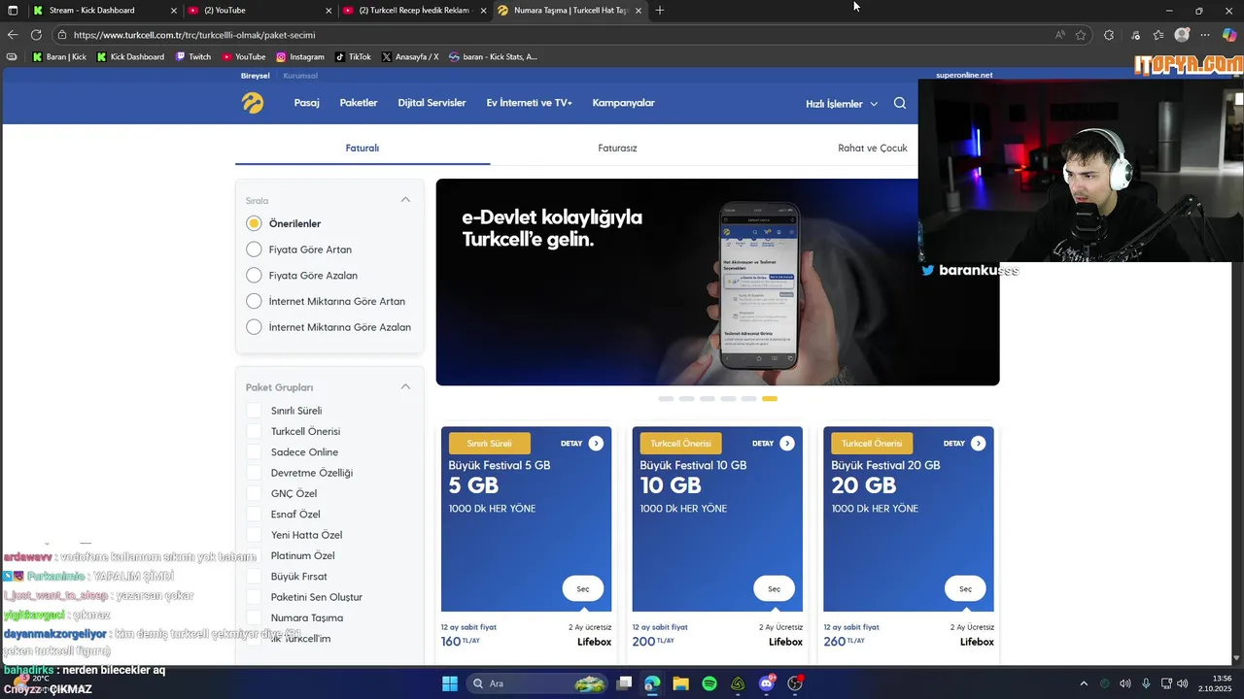Screen dimensions: 1244x699
Task: Check the Numara Taşıma filter
Action: click(254, 617)
